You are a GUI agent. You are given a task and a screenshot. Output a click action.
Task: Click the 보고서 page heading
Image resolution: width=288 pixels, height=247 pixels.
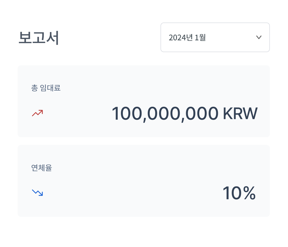(x=39, y=38)
